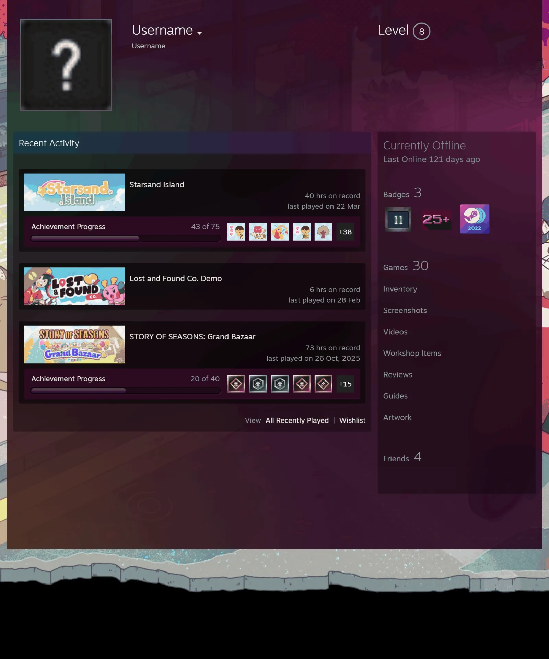Open the tree achievement icon for Starsand Island
549x659 pixels.
[323, 232]
